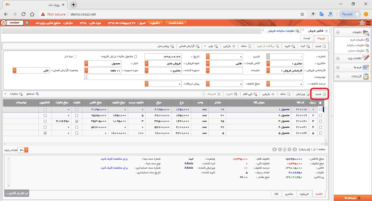Click inside the تاریخ date field
Viewport: 372px width, 201px height.
click(163, 57)
